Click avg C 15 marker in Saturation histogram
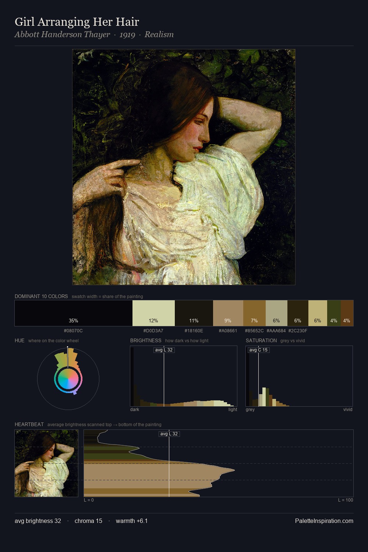 (x=258, y=350)
